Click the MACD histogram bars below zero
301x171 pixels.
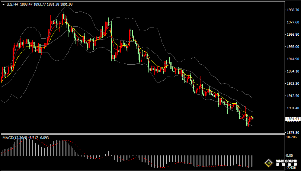point(186,161)
